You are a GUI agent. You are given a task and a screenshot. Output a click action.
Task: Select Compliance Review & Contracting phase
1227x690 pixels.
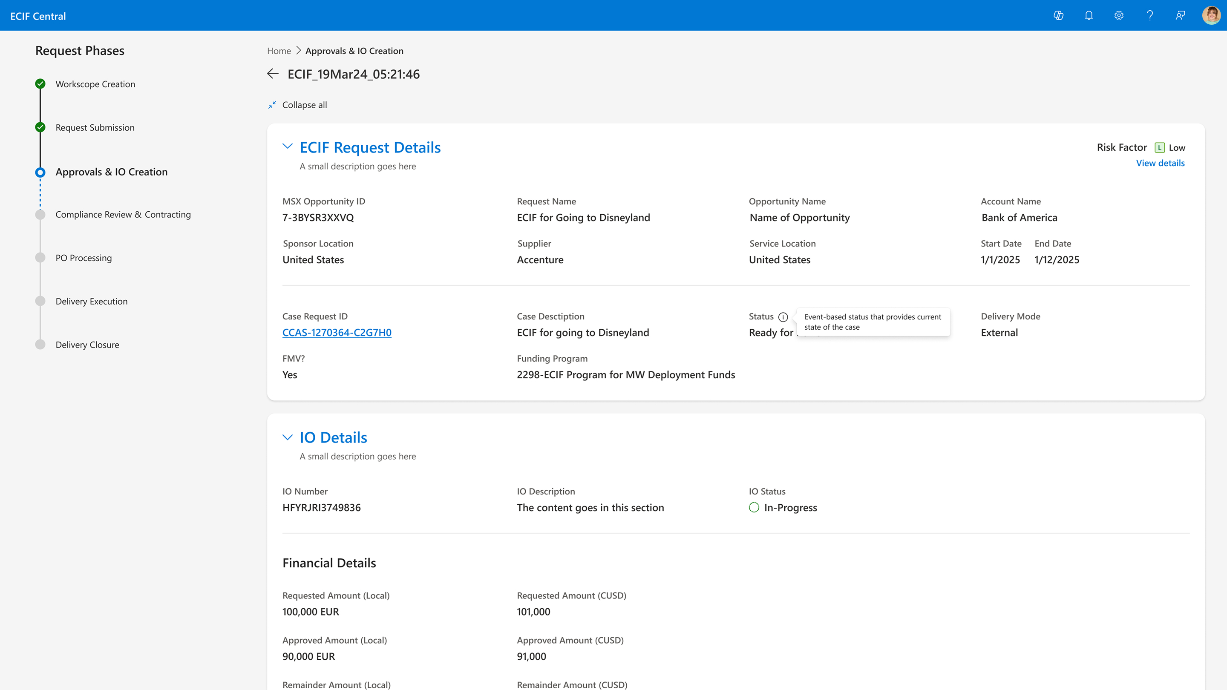pos(123,214)
